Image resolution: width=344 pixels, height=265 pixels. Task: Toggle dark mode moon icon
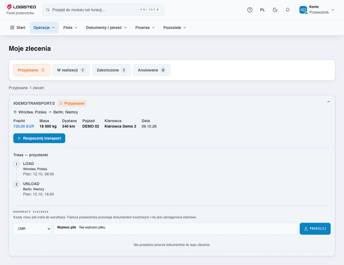pyautogui.click(x=275, y=10)
